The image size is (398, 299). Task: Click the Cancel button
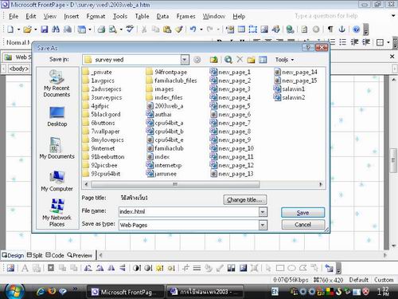[x=302, y=225]
